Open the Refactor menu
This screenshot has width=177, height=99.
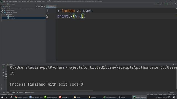tap(24, 1)
